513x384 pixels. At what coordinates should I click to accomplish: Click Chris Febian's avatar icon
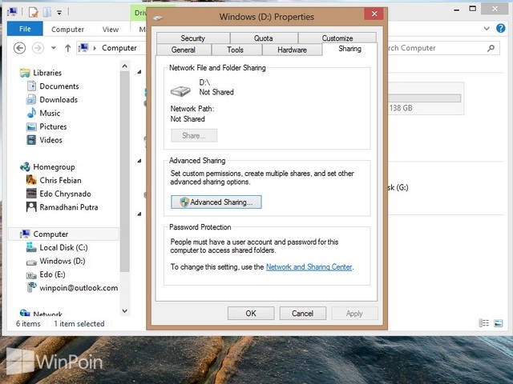tap(31, 180)
